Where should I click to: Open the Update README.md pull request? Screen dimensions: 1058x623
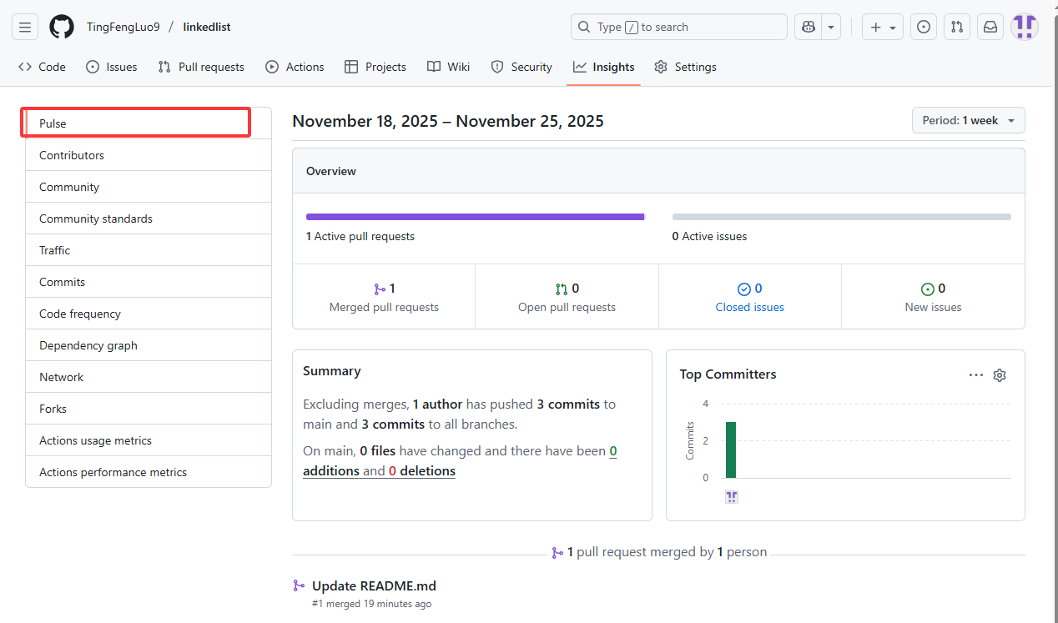(x=374, y=586)
